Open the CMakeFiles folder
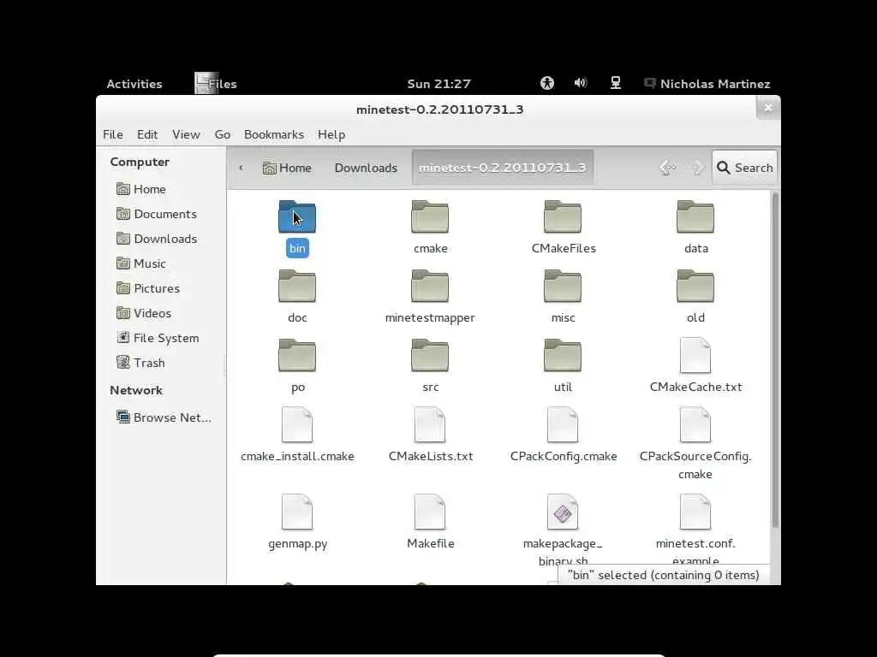This screenshot has height=657, width=877. (563, 216)
